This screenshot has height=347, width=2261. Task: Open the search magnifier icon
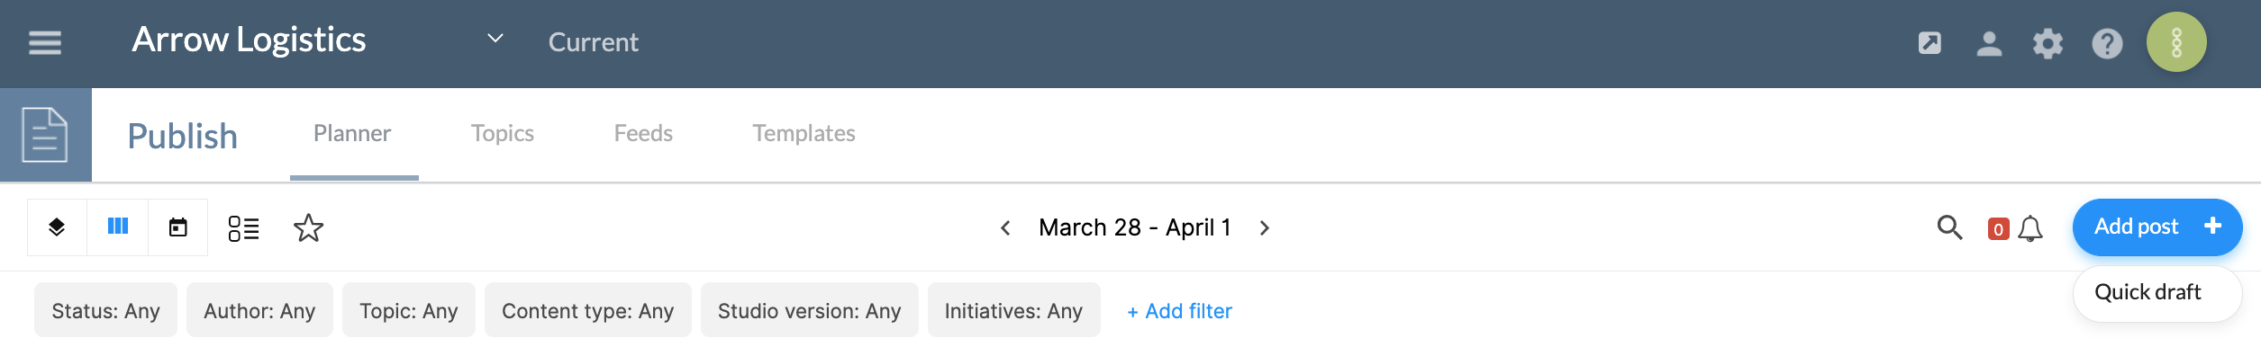tap(1949, 228)
